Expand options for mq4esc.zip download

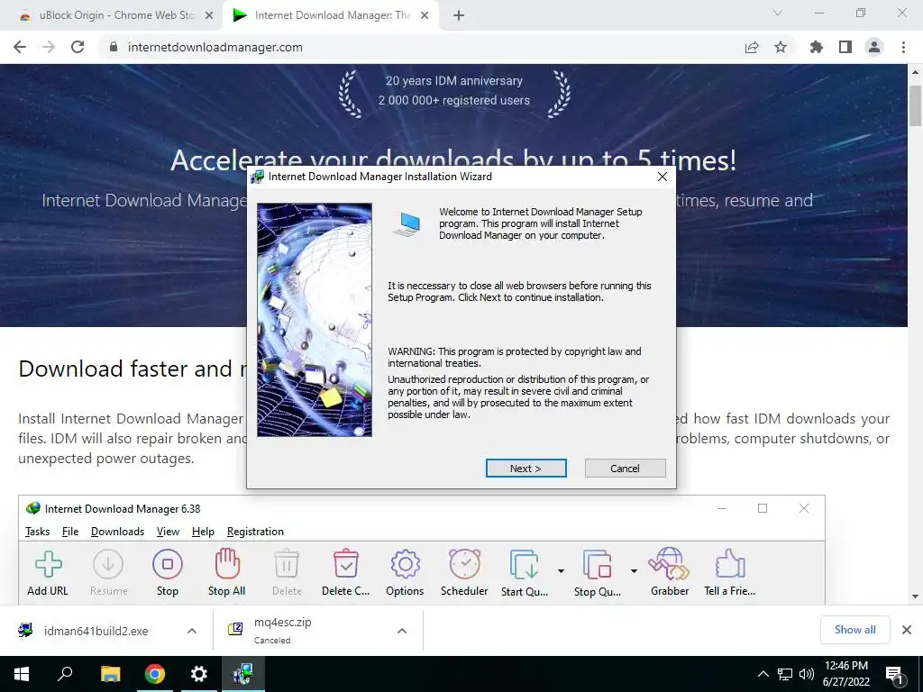(402, 631)
